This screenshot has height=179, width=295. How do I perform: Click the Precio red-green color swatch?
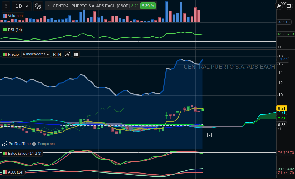pos(5,54)
